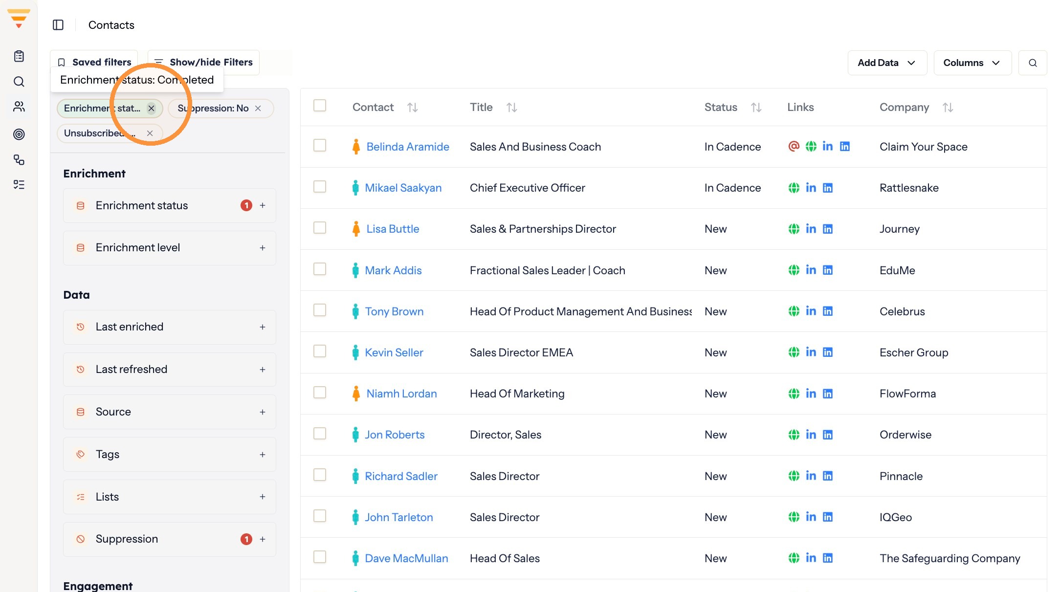The image size is (1060, 592).
Task: Remove the Suppression: No filter chip
Action: 258,109
